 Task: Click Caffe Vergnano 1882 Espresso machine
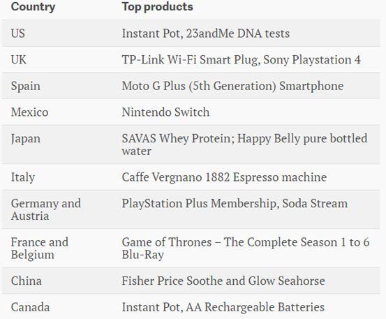click(224, 177)
